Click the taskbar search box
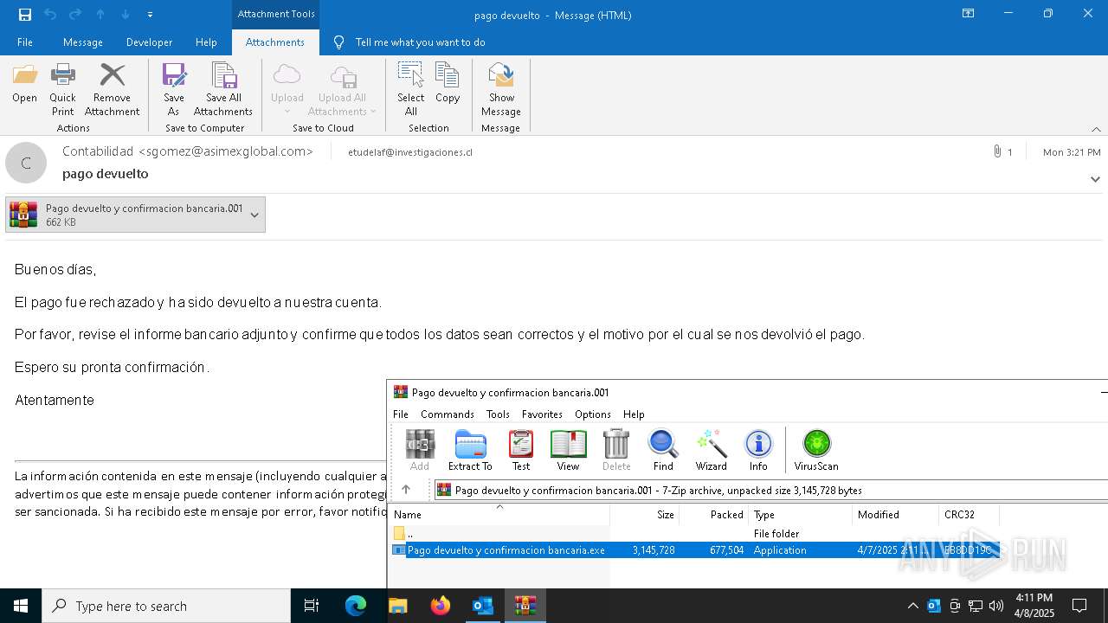The image size is (1108, 623). [166, 606]
